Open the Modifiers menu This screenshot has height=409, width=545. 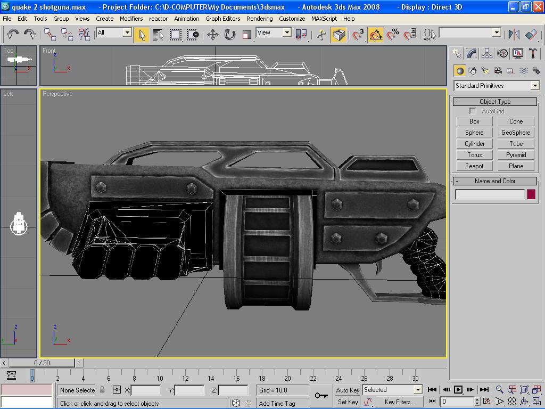pyautogui.click(x=131, y=19)
